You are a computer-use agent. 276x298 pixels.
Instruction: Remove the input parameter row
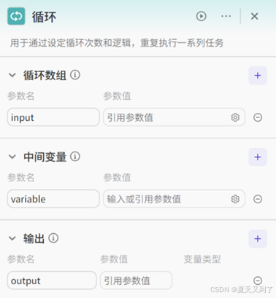[x=258, y=117]
